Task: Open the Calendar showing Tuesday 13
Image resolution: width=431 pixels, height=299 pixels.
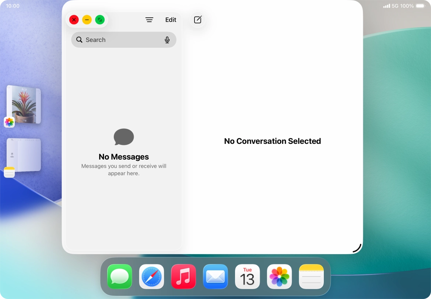Action: pyautogui.click(x=247, y=277)
